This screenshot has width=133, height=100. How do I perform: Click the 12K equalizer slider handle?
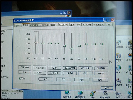coord(86,44)
